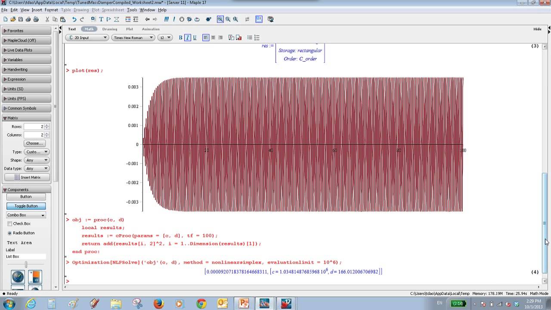Click the Insert Matrix button
This screenshot has width=551, height=310.
click(27, 177)
